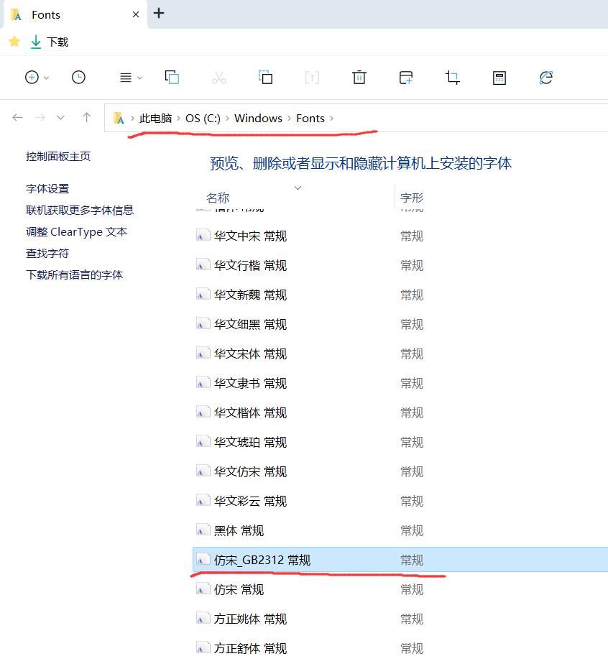Open the 名称 column sort chevron
This screenshot has height=669, width=608.
click(298, 188)
